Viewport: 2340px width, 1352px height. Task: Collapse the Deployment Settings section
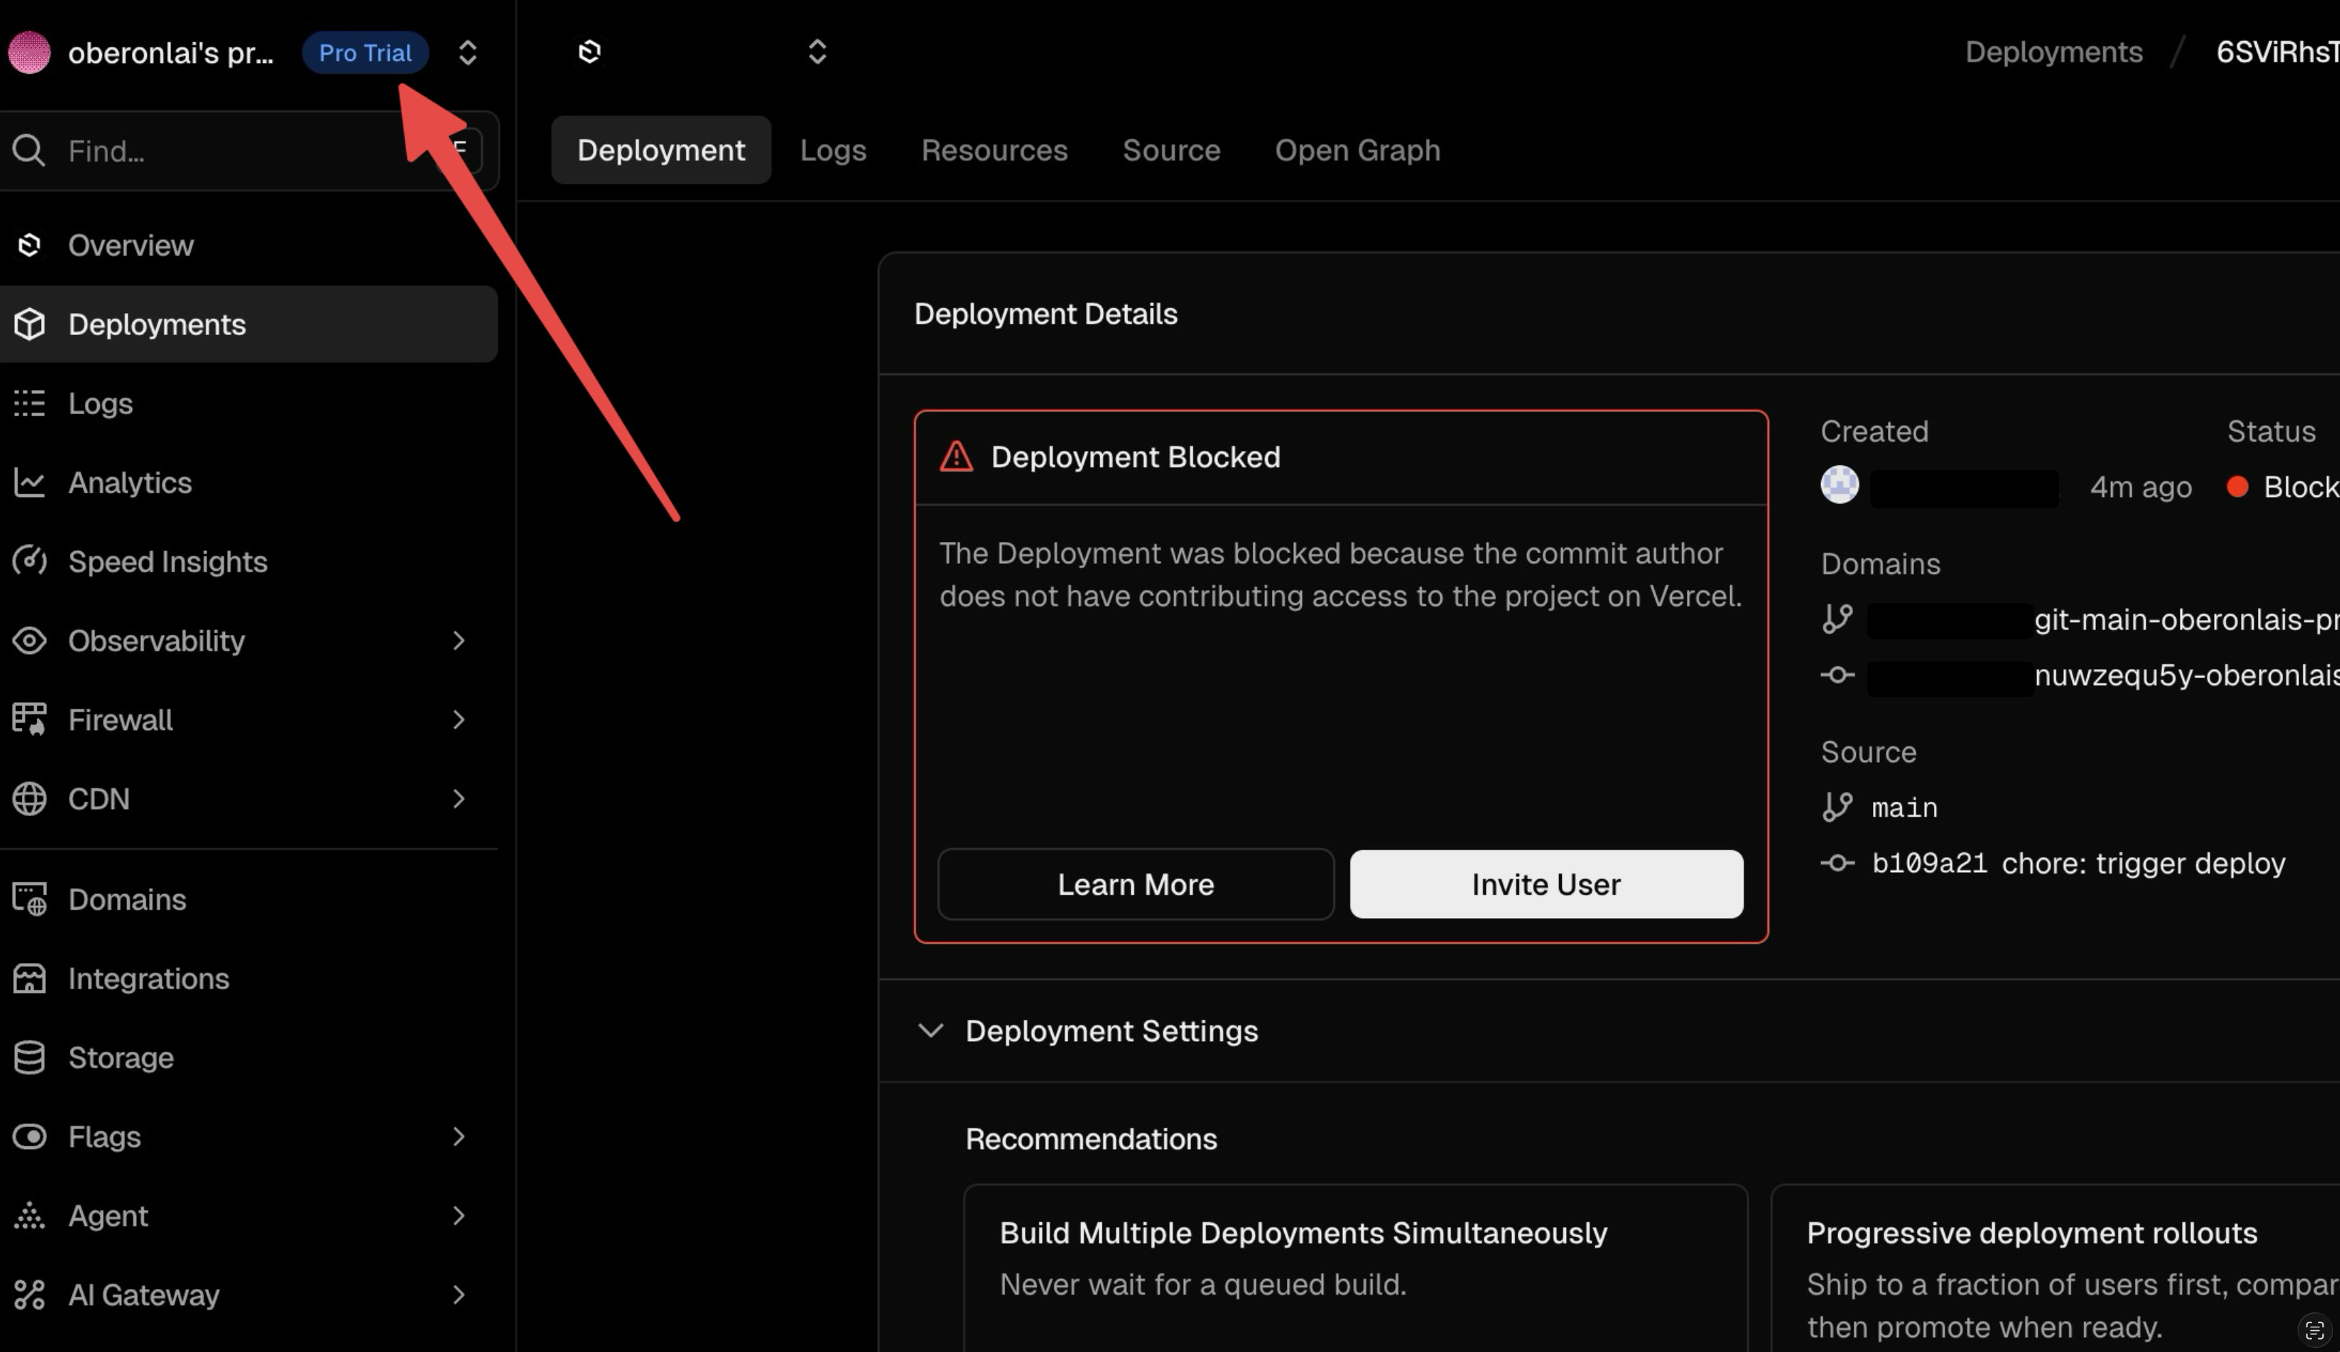931,1031
